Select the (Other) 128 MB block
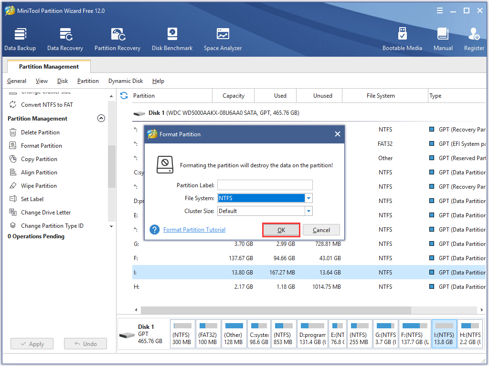 [234, 334]
